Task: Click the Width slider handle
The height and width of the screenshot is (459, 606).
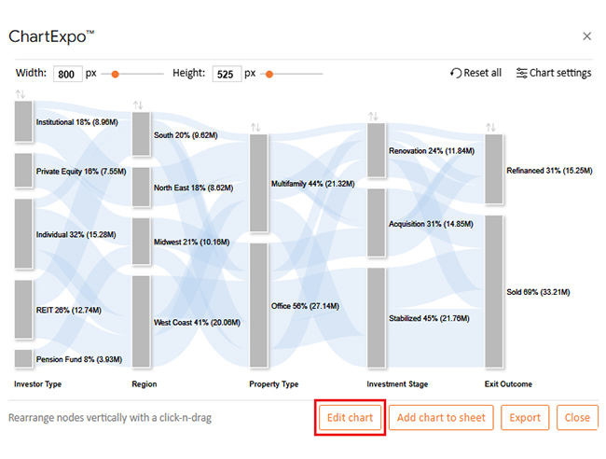Action: [x=115, y=75]
